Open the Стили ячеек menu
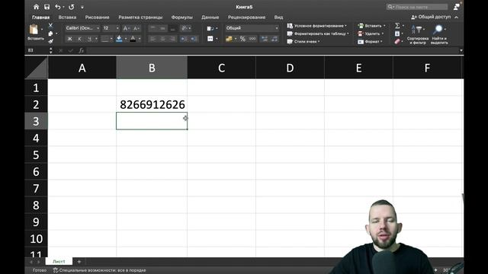488x274 pixels. pos(303,41)
